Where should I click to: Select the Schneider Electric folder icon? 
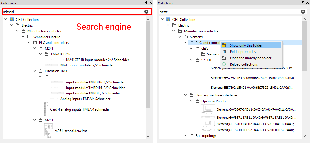click(x=29, y=37)
